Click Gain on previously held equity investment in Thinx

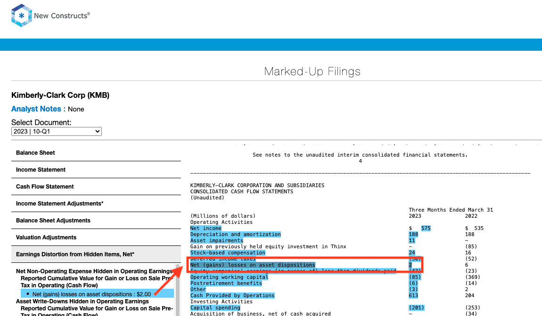[x=268, y=247]
